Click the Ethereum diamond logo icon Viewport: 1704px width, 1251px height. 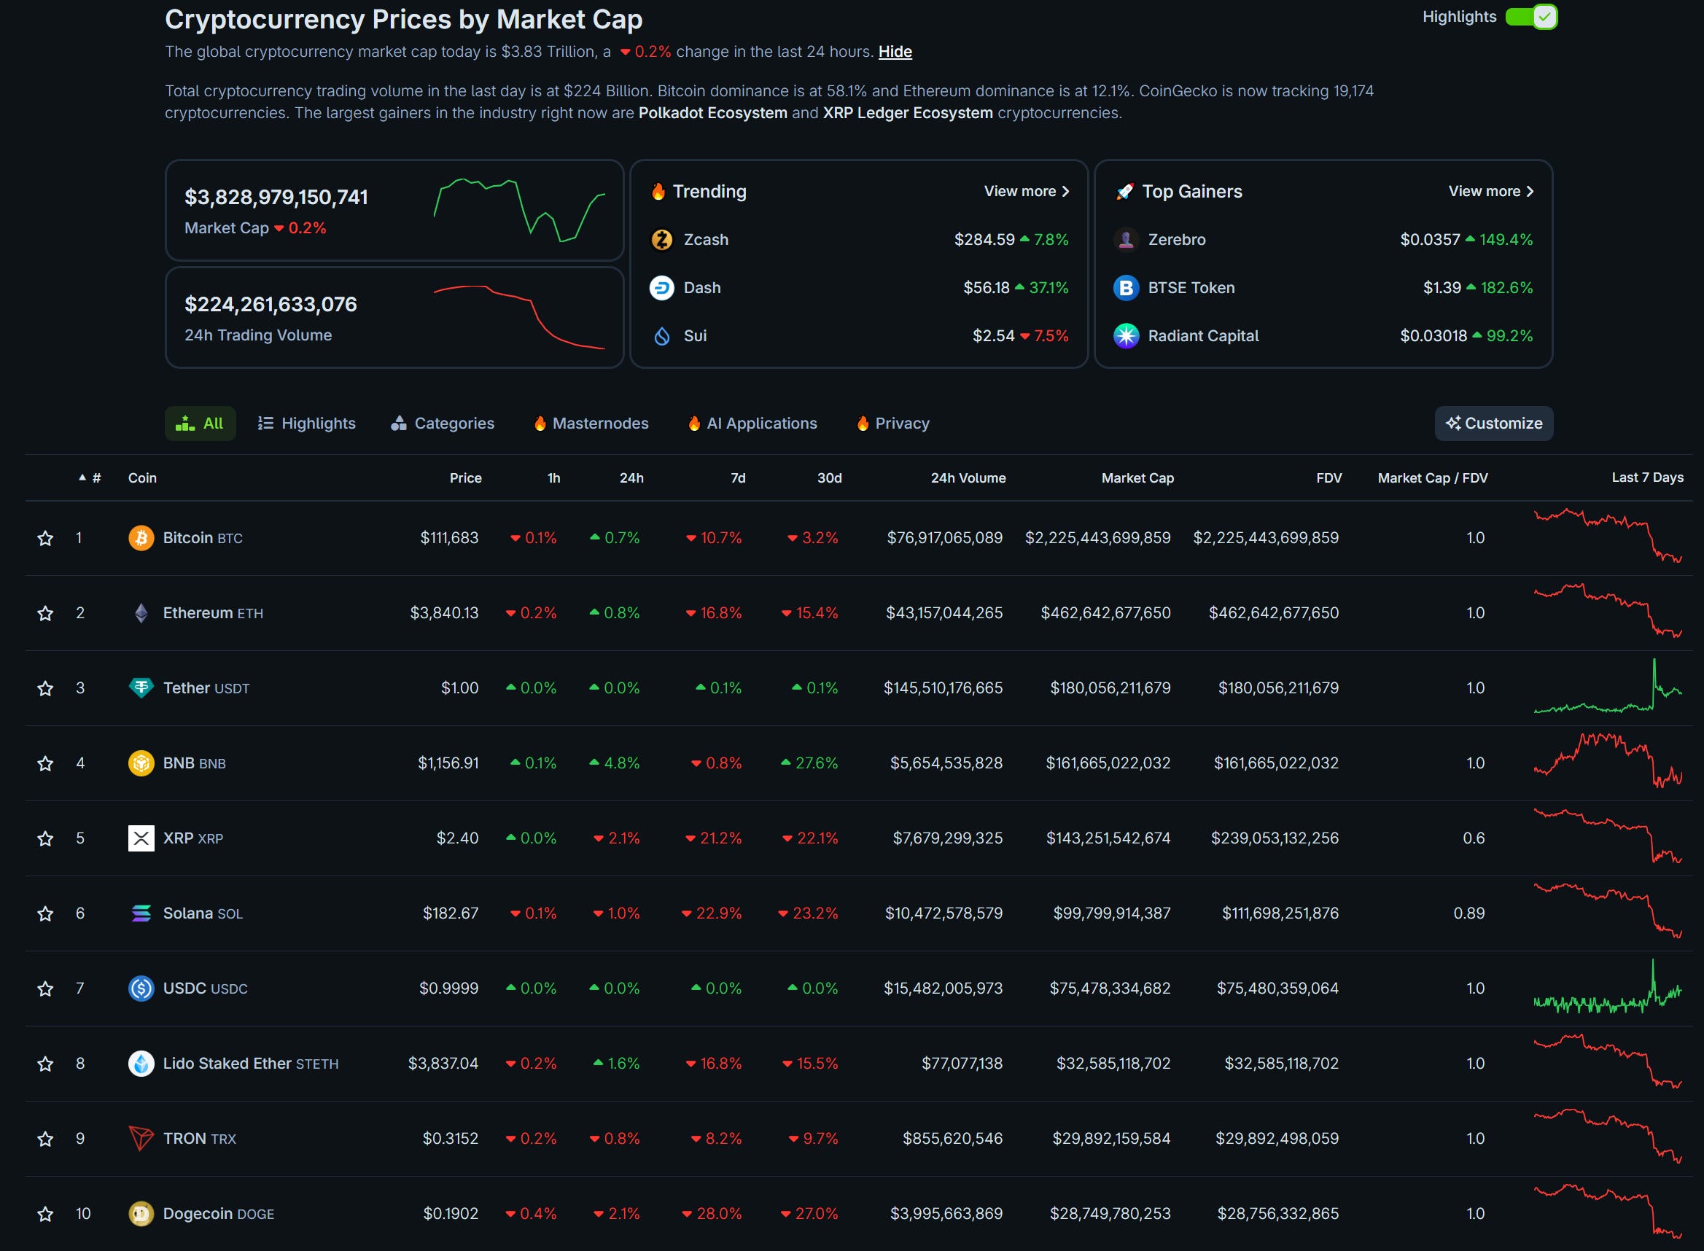click(141, 612)
